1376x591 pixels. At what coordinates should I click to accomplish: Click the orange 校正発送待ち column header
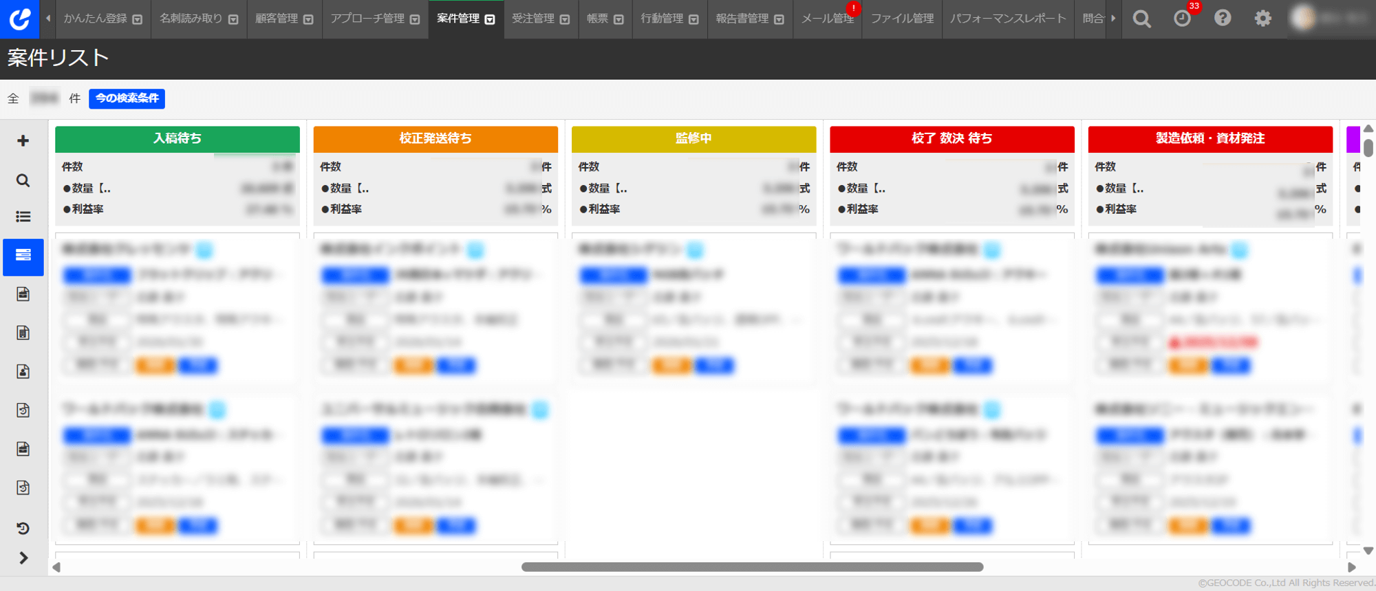[436, 138]
